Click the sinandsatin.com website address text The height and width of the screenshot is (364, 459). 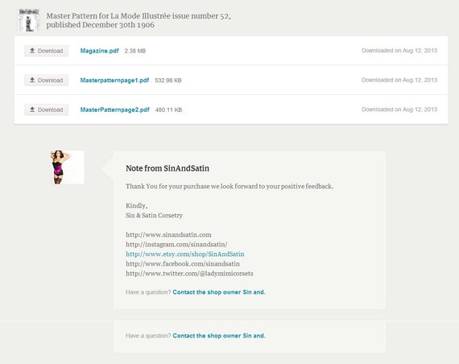168,234
